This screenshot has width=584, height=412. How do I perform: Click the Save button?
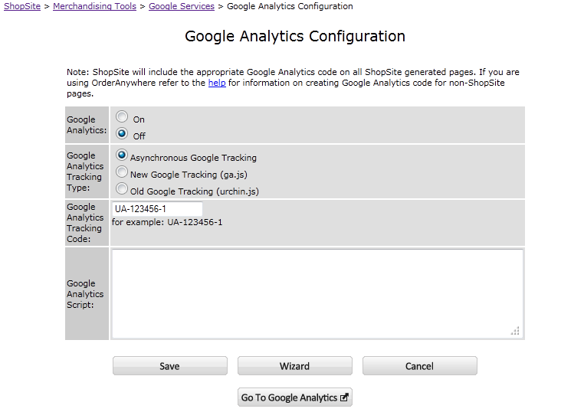pos(170,366)
